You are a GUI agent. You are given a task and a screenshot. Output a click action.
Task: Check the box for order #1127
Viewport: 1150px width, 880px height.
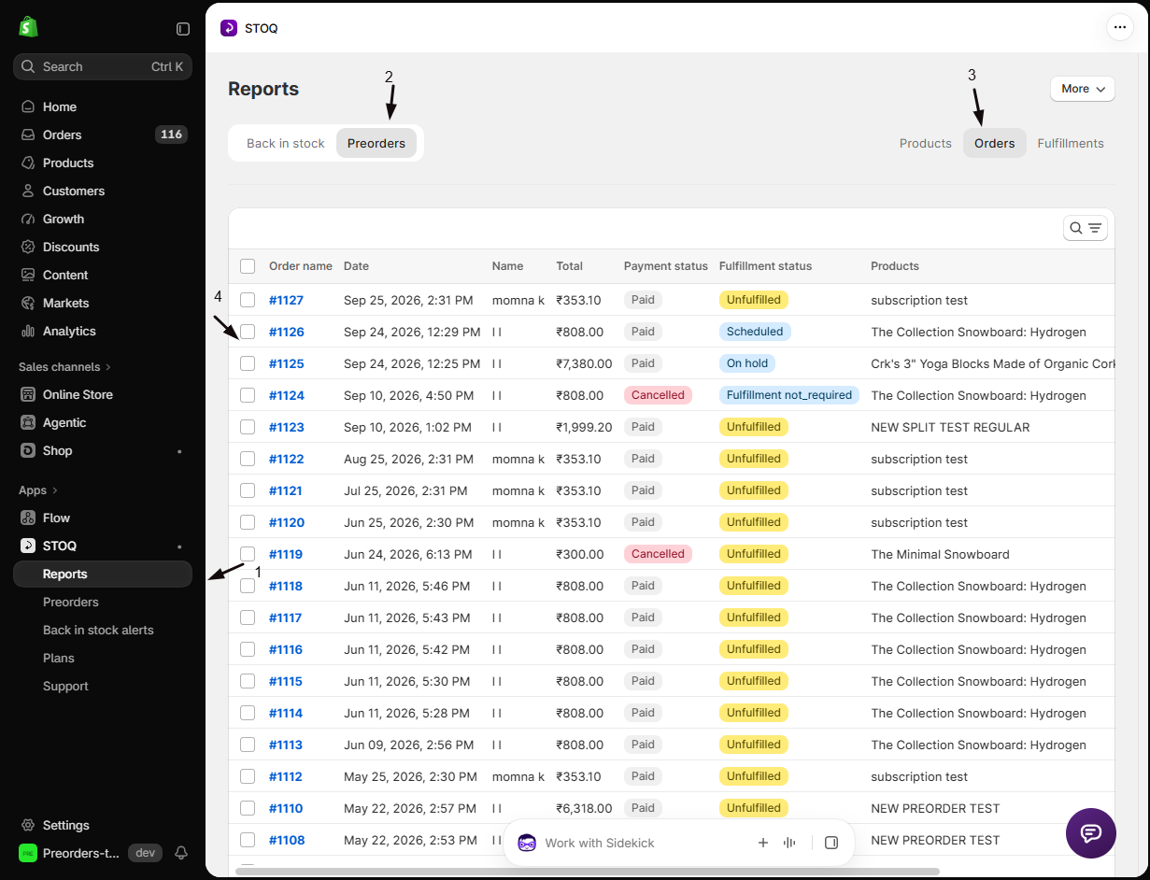(x=248, y=300)
